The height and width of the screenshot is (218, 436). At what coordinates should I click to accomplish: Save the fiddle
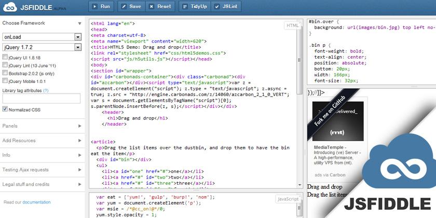[x=131, y=7]
